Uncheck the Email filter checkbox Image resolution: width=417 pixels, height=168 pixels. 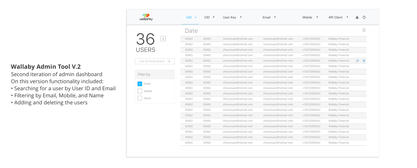(x=140, y=84)
